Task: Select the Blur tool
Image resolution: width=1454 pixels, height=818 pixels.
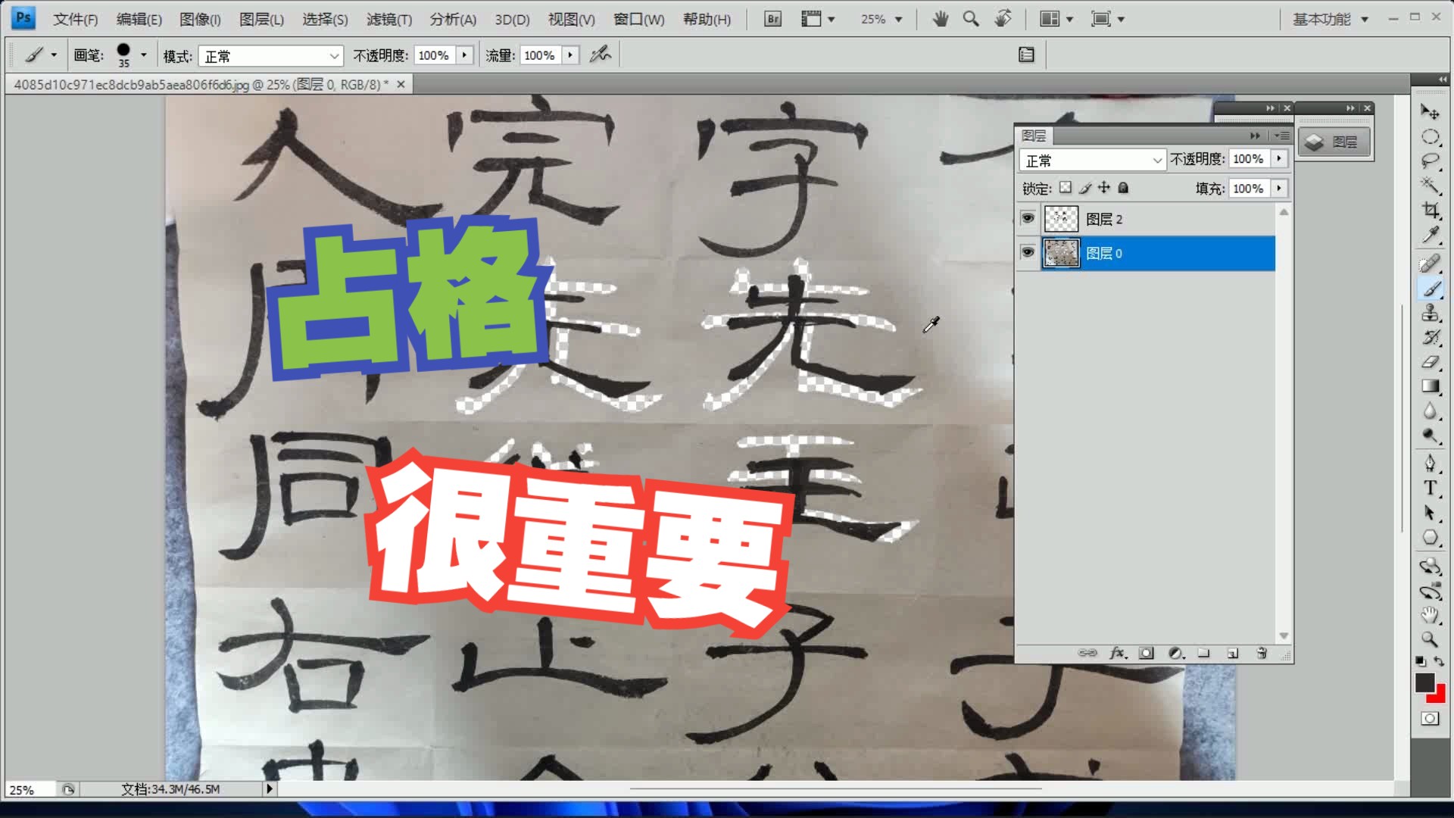Action: (1430, 411)
